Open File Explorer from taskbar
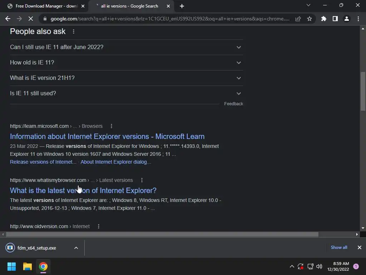366x275 pixels. click(27, 266)
